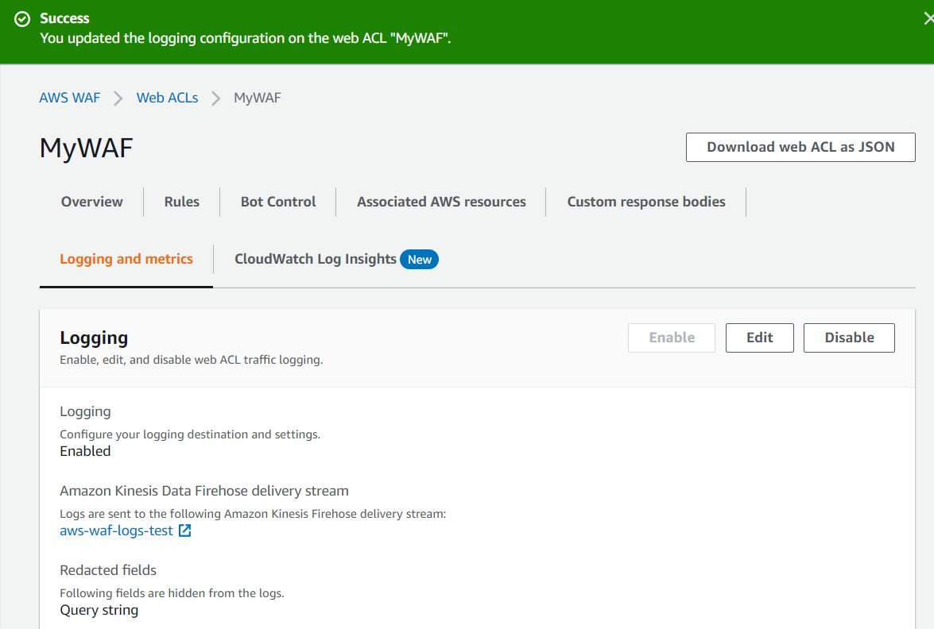934x629 pixels.
Task: Disable web ACL logging
Action: pyautogui.click(x=849, y=338)
